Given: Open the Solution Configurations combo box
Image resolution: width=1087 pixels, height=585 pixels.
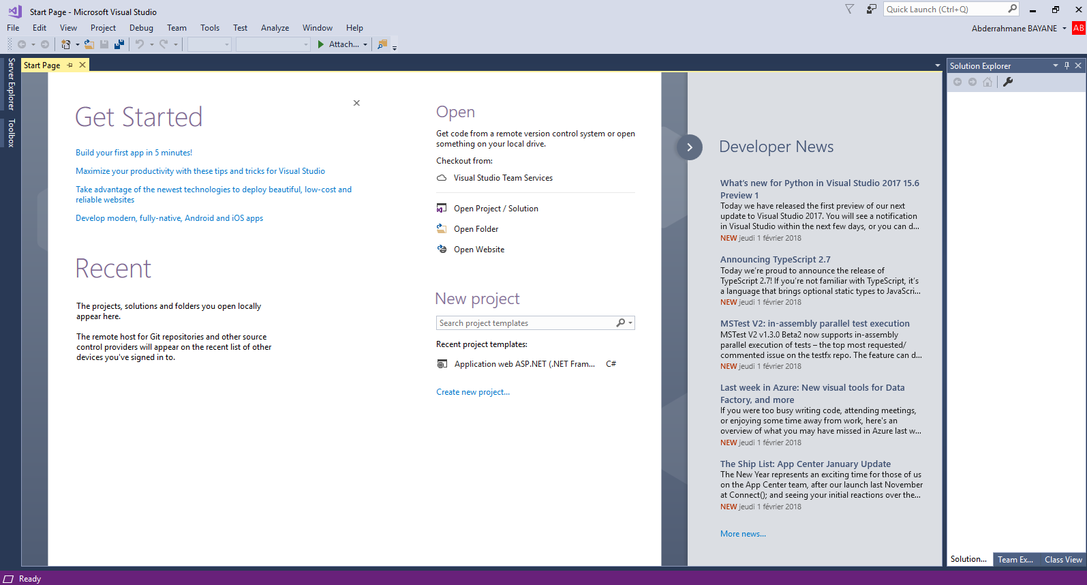Looking at the screenshot, I should tap(210, 44).
